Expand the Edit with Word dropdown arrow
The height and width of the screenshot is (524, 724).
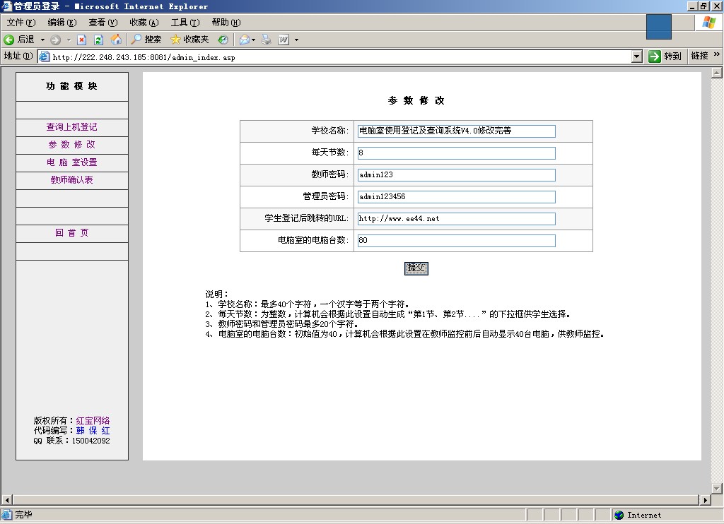[296, 40]
